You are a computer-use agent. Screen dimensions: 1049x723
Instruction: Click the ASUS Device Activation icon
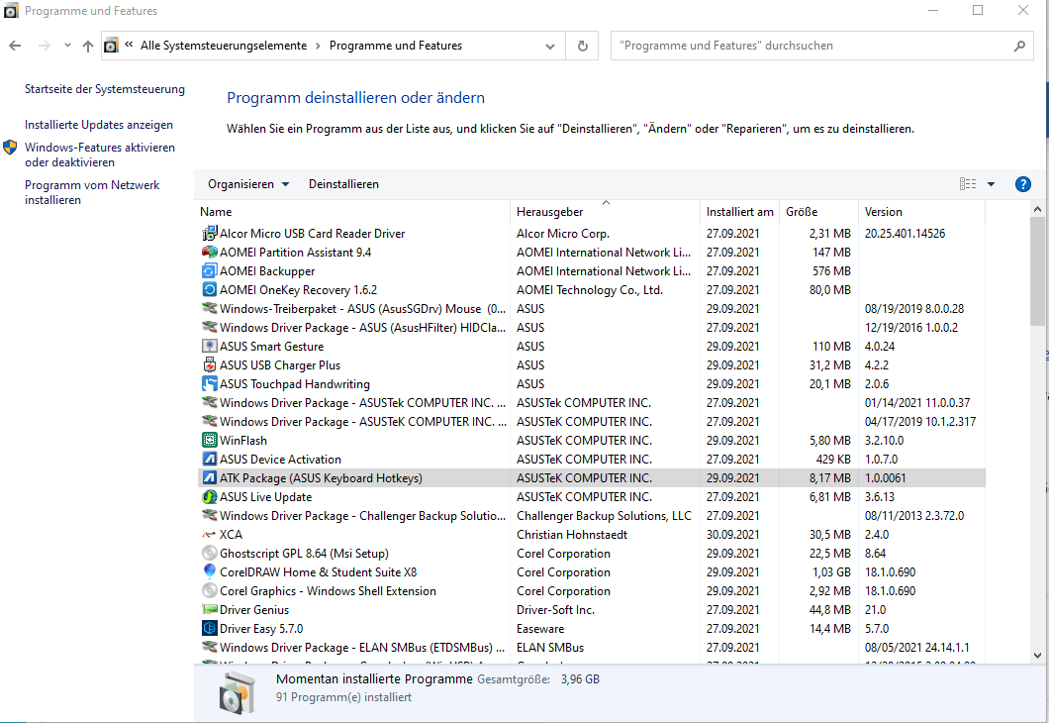210,459
